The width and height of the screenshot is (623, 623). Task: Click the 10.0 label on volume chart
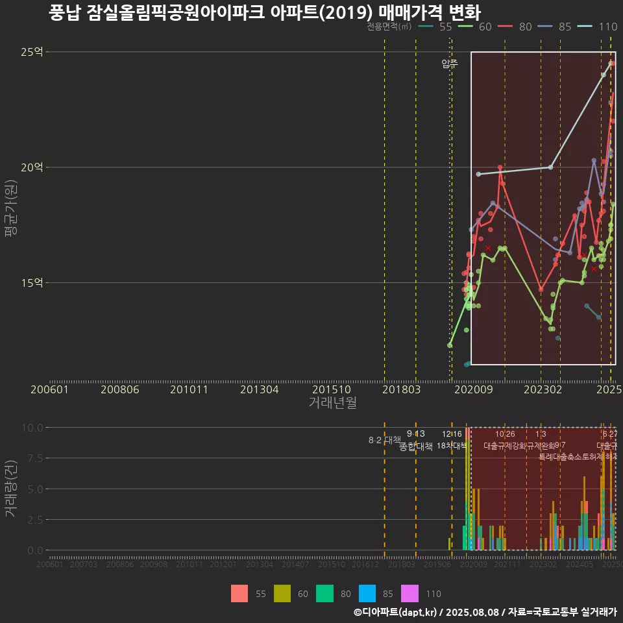click(x=32, y=428)
